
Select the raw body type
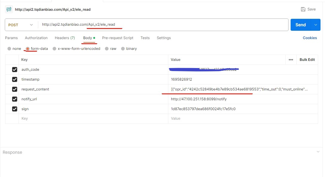click(107, 49)
